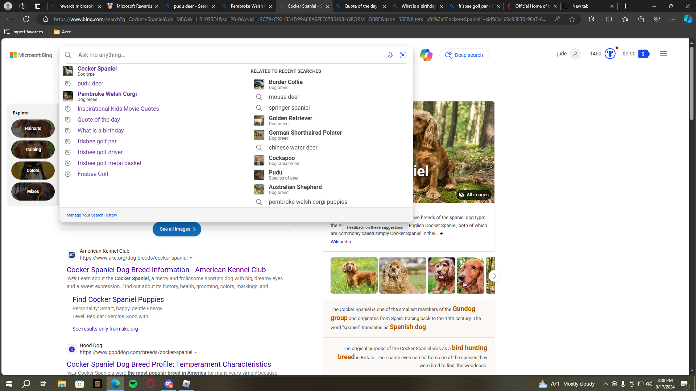The height and width of the screenshot is (391, 696).
Task: Click the Microsoft Rewards medal icon
Action: (x=610, y=54)
